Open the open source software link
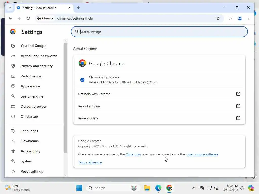This screenshot has height=194, width=259. click(x=202, y=154)
